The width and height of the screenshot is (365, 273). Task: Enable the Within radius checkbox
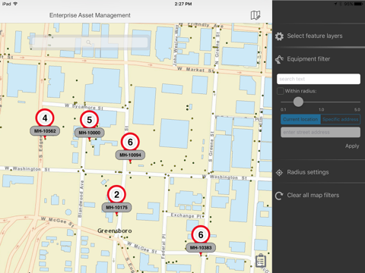pos(281,91)
